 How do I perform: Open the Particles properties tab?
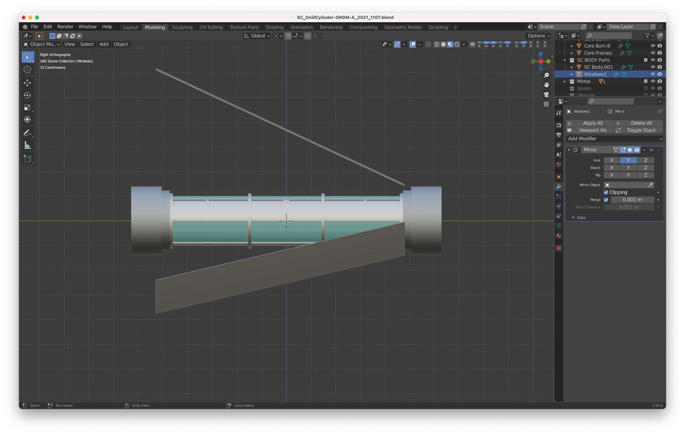coord(559,196)
